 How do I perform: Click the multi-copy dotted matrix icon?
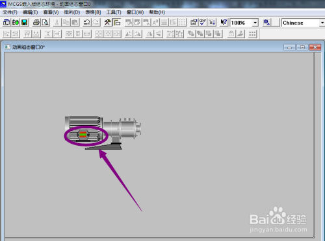252,34
